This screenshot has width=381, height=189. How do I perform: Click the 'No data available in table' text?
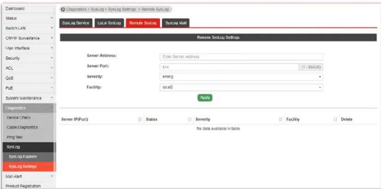click(218, 129)
